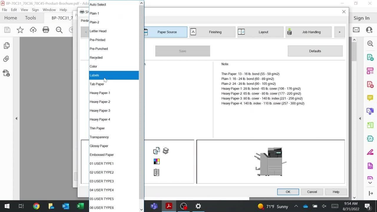Open the Edit menu in Acrobat
The width and height of the screenshot is (377, 212).
point(14,10)
